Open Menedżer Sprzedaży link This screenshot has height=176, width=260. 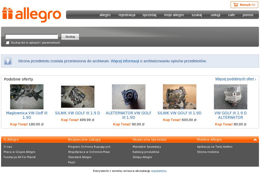pos(147,147)
